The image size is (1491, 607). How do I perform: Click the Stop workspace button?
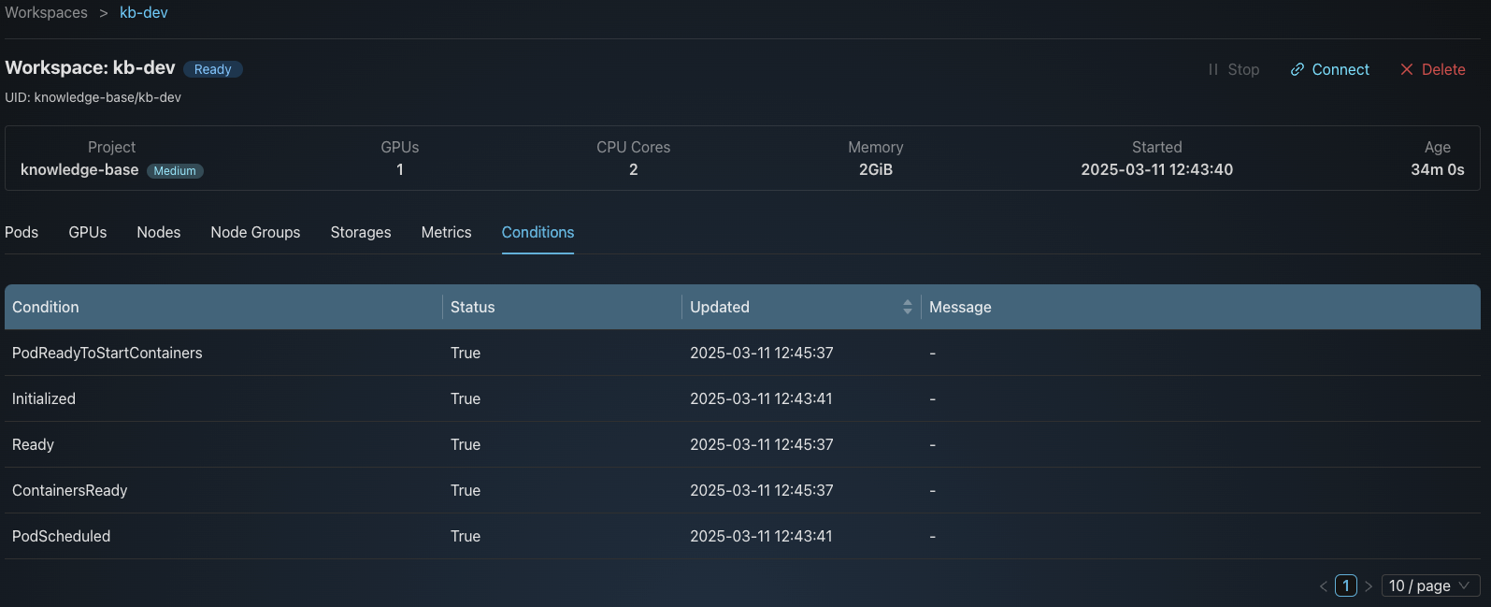(x=1233, y=69)
